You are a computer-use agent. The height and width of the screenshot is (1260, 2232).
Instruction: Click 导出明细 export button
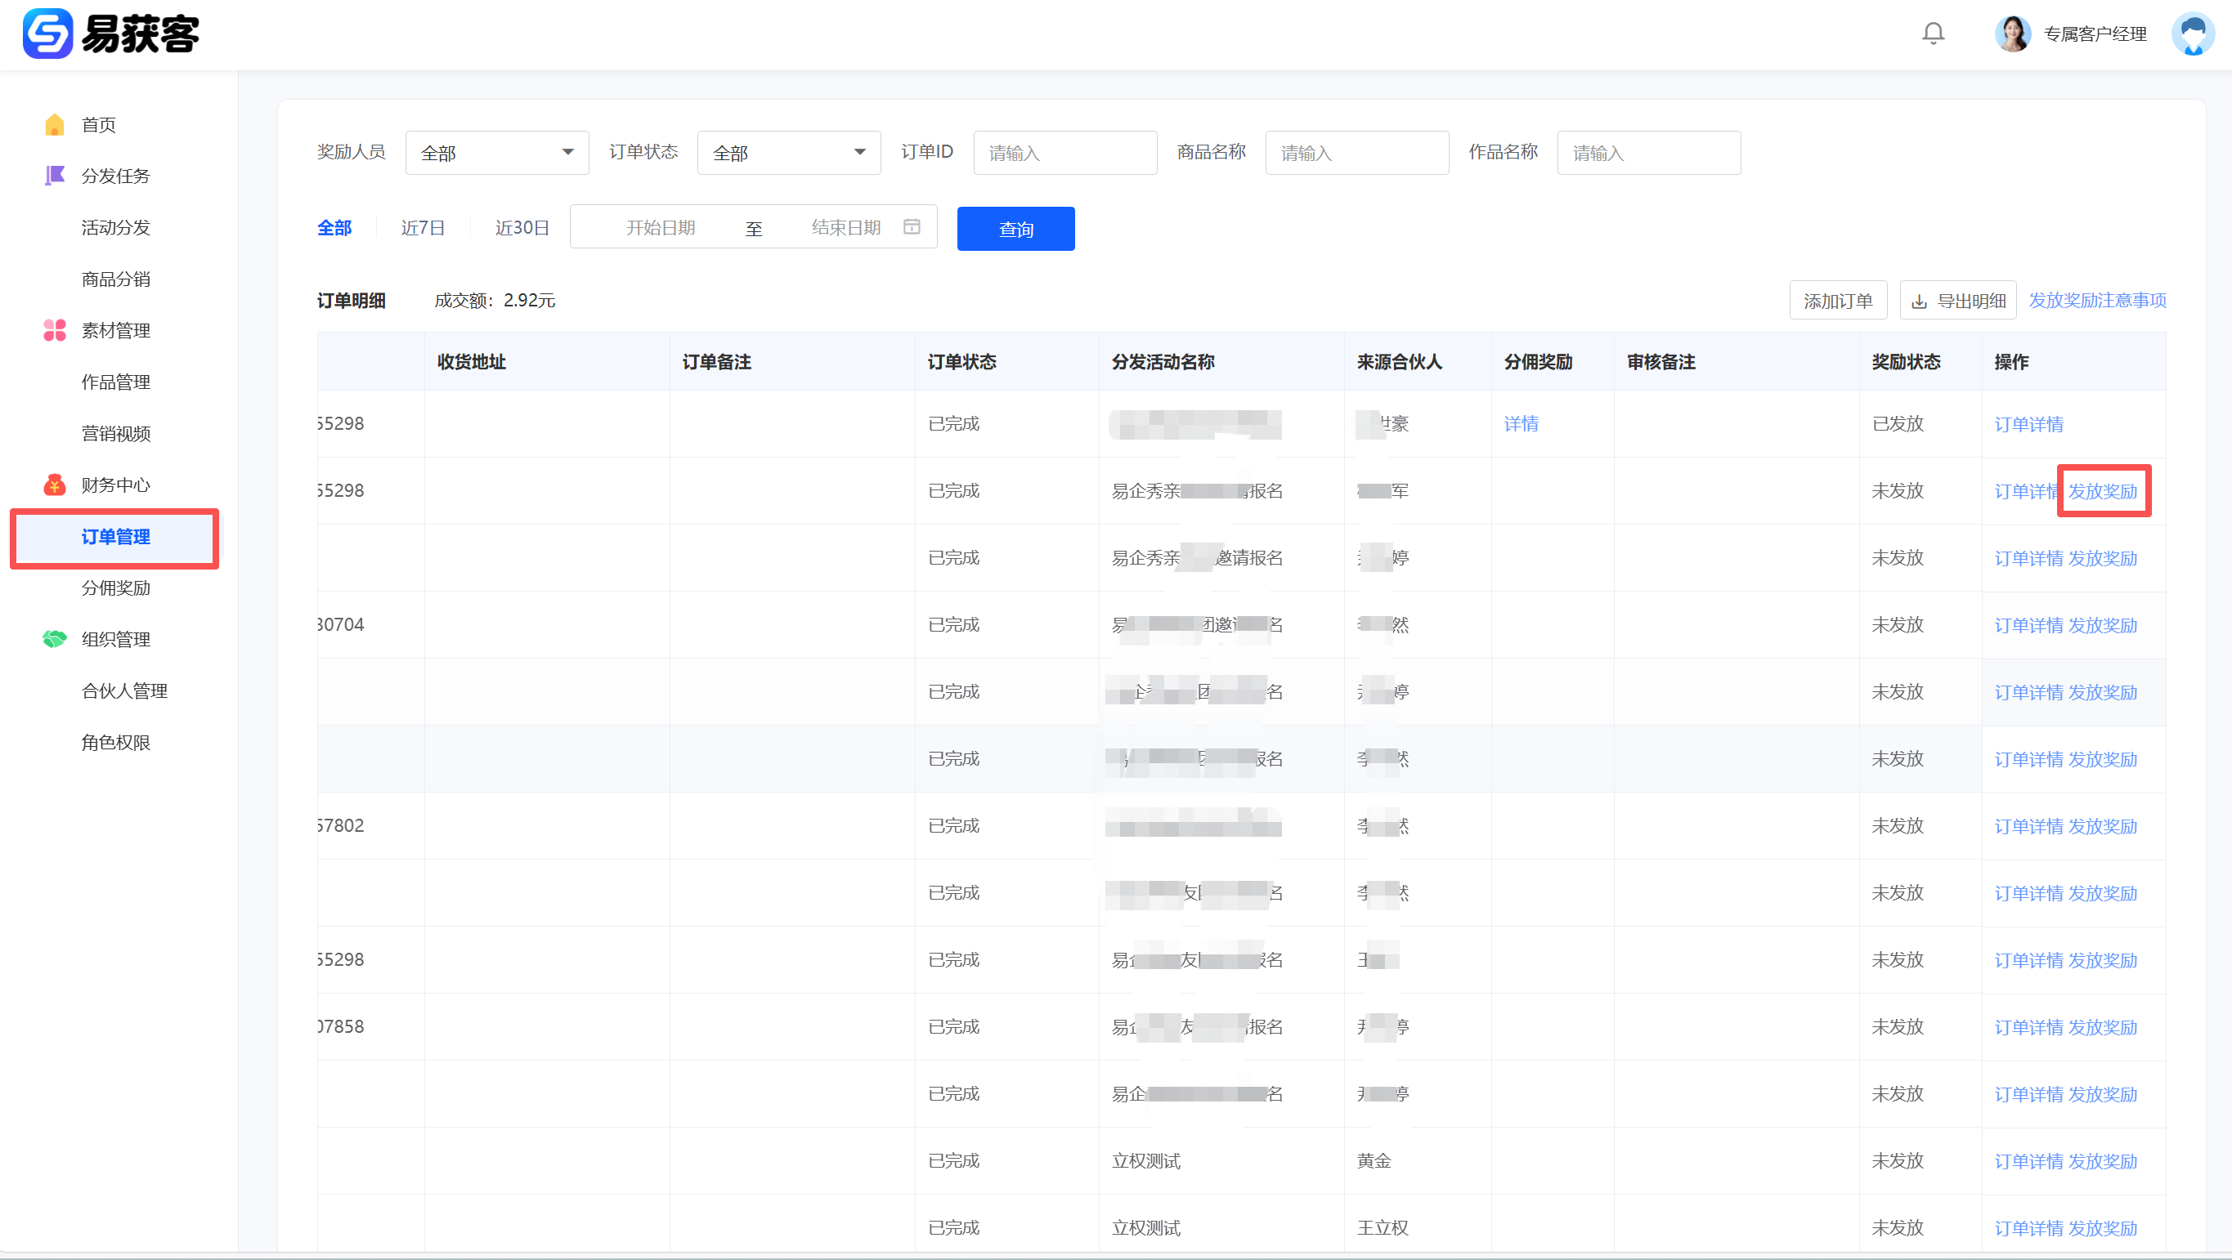[x=1958, y=301]
